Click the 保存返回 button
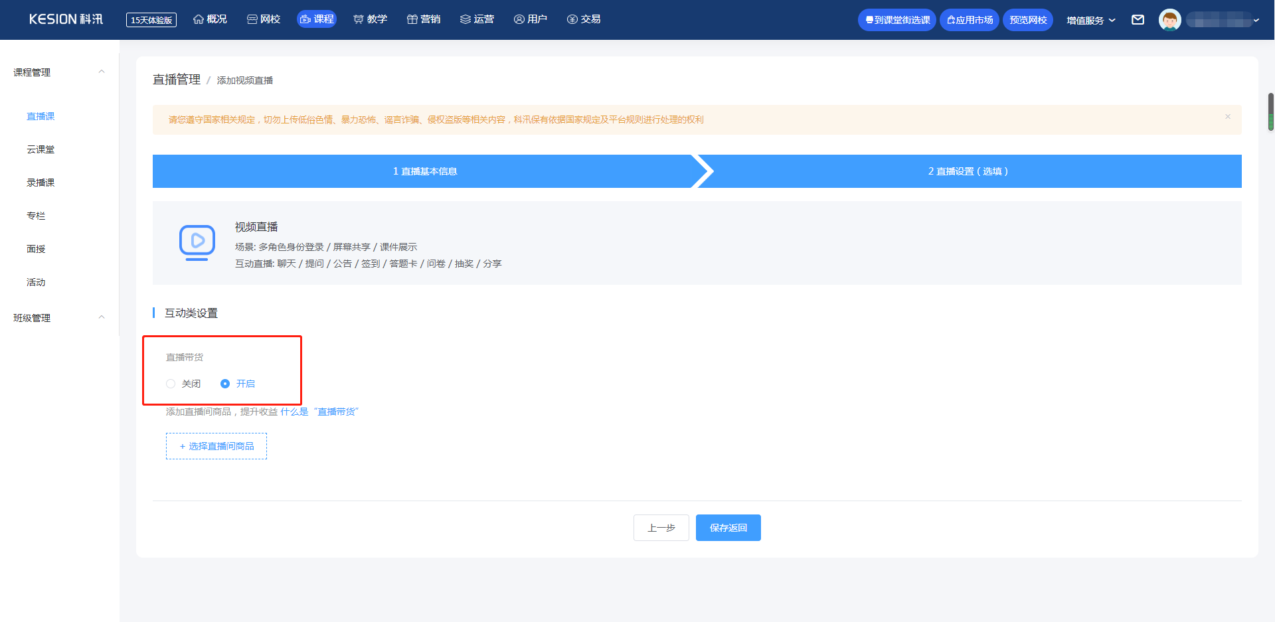1275x622 pixels. point(728,528)
